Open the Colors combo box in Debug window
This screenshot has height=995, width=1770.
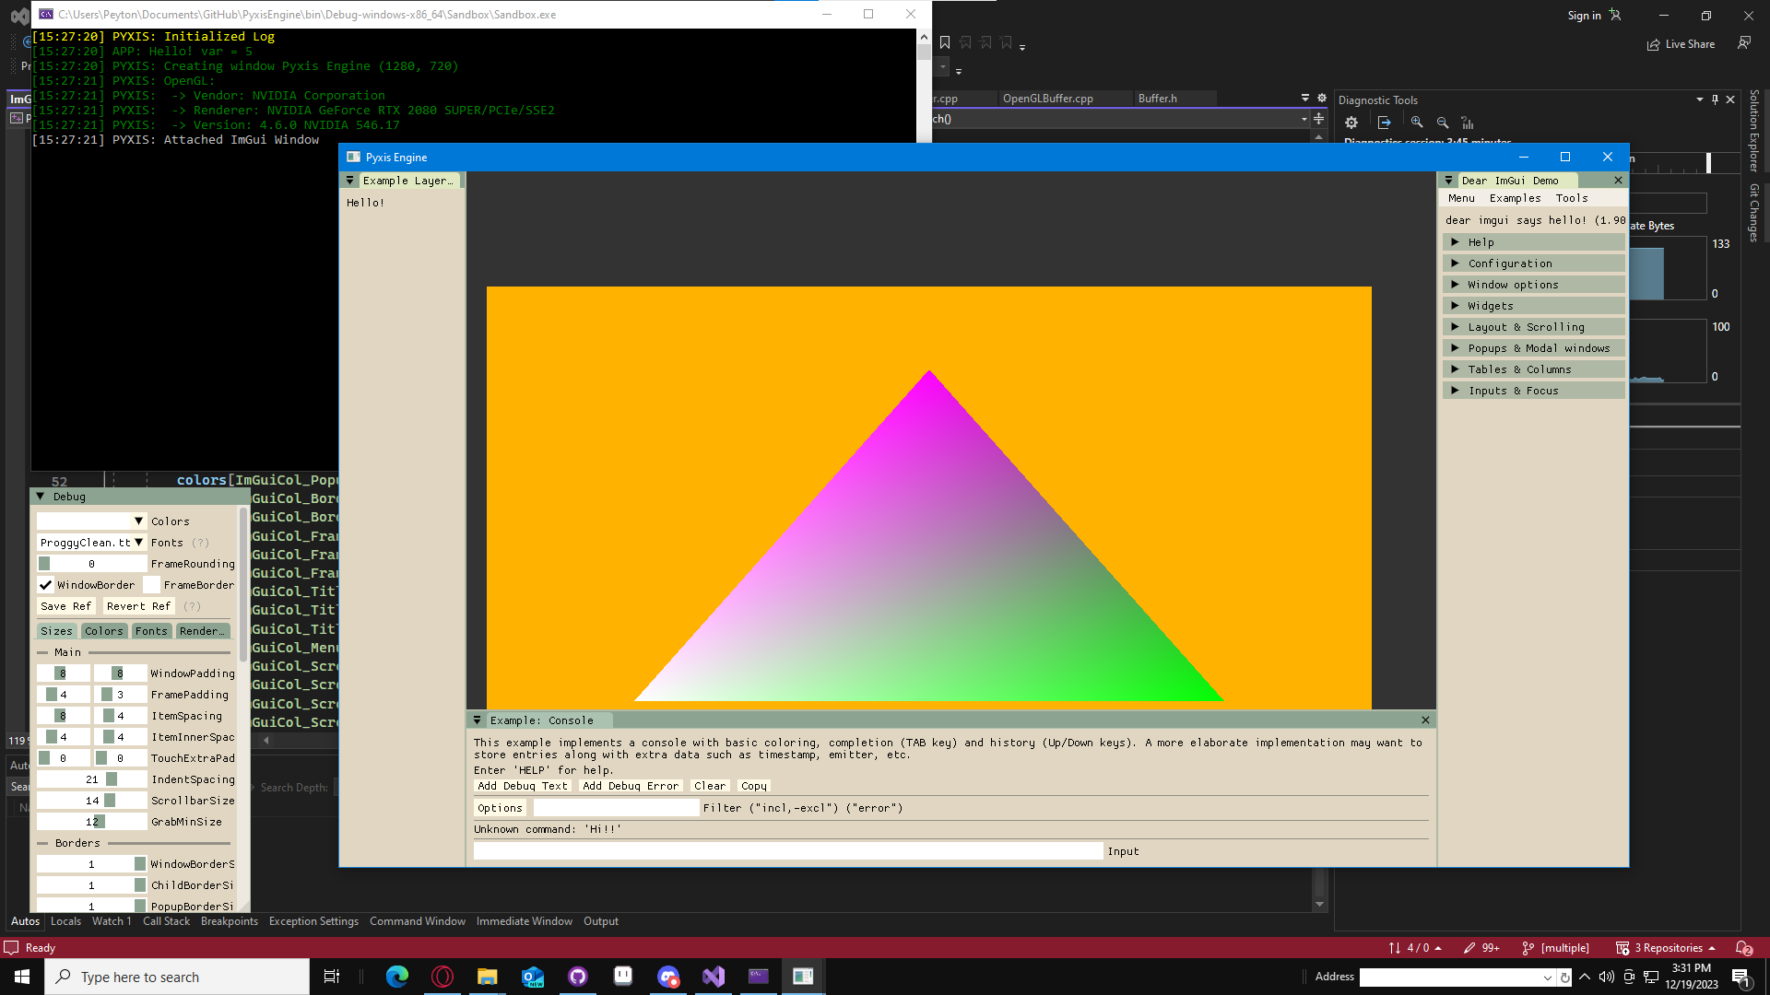91,521
